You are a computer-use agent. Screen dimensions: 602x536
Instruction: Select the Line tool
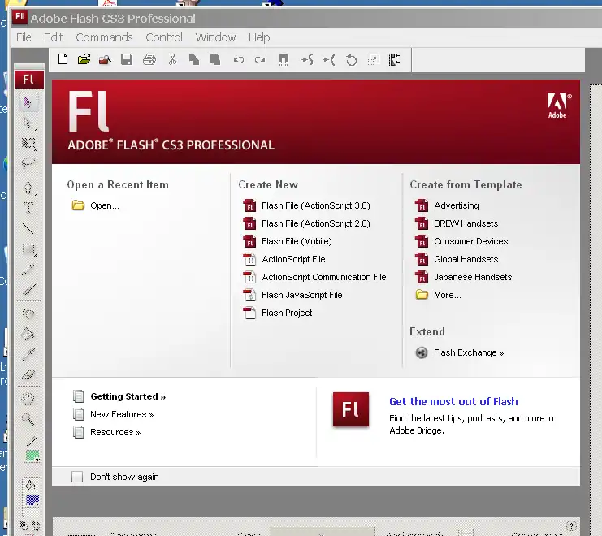click(x=28, y=228)
